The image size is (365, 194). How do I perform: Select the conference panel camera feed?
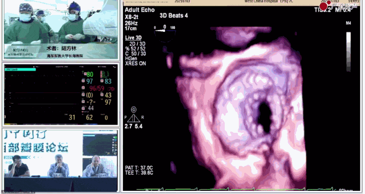click(61, 161)
